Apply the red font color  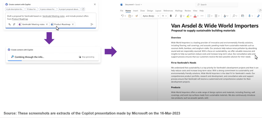pos(195,16)
